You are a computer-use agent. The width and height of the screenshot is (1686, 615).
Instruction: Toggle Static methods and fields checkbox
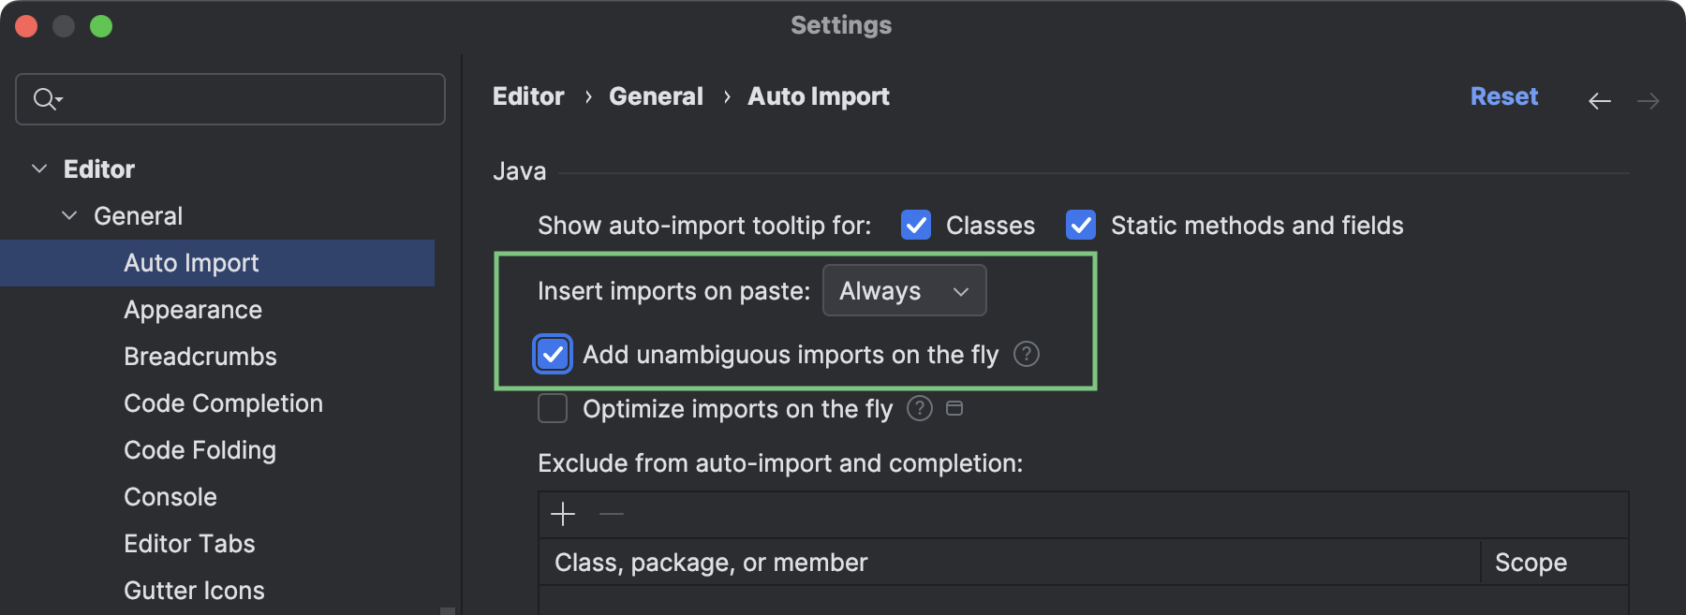pyautogui.click(x=1080, y=225)
